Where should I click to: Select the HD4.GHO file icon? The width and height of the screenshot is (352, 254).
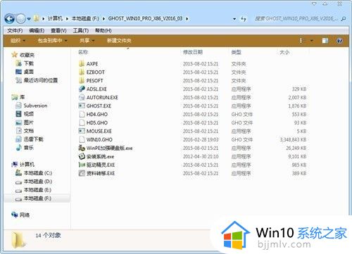(82, 114)
